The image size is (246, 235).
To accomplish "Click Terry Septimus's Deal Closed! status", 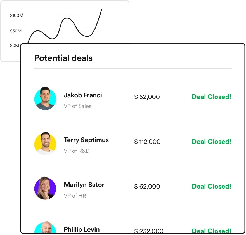I will [211, 142].
